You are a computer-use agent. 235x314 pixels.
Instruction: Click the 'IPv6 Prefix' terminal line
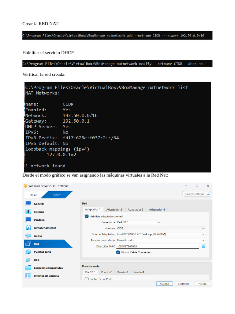pyautogui.click(x=72, y=138)
